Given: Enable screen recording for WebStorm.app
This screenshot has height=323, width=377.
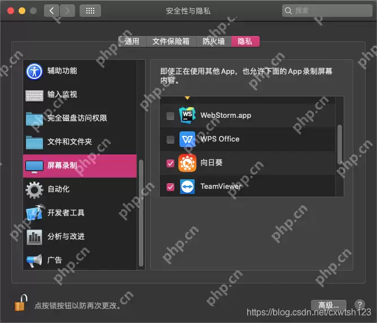Looking at the screenshot, I should [x=170, y=116].
